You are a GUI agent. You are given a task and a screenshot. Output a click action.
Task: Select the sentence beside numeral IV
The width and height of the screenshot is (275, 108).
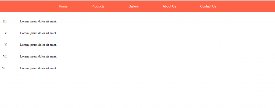(x=38, y=33)
